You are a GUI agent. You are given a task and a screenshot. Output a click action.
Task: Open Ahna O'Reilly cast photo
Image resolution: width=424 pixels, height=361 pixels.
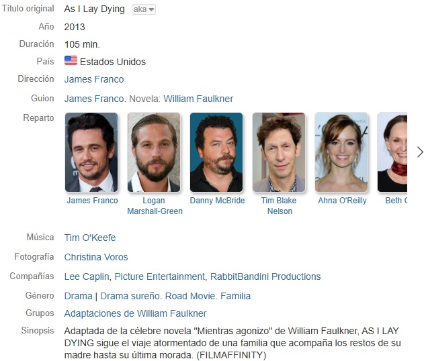(341, 152)
